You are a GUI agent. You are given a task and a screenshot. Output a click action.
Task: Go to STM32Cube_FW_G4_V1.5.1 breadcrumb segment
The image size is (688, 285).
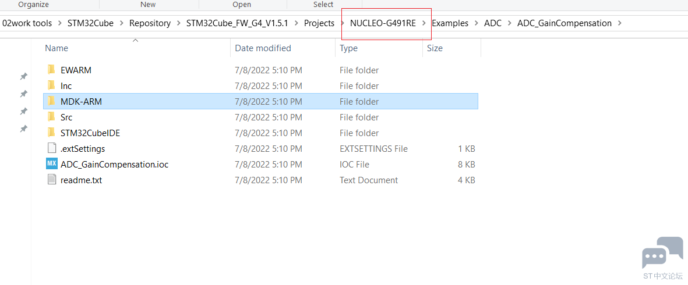pos(237,23)
